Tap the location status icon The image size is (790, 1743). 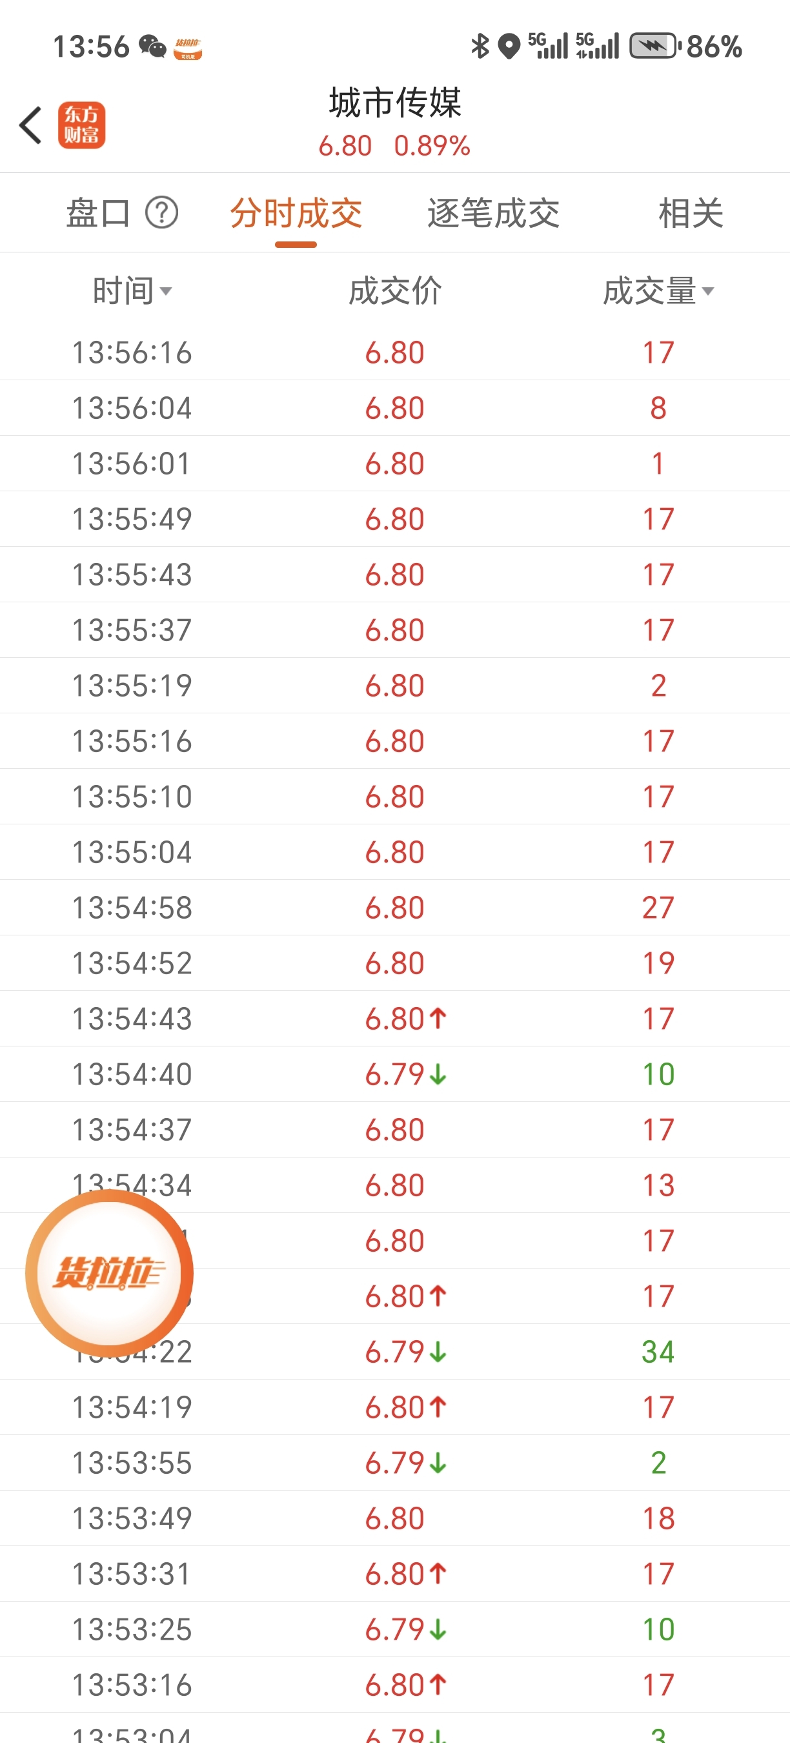click(509, 46)
